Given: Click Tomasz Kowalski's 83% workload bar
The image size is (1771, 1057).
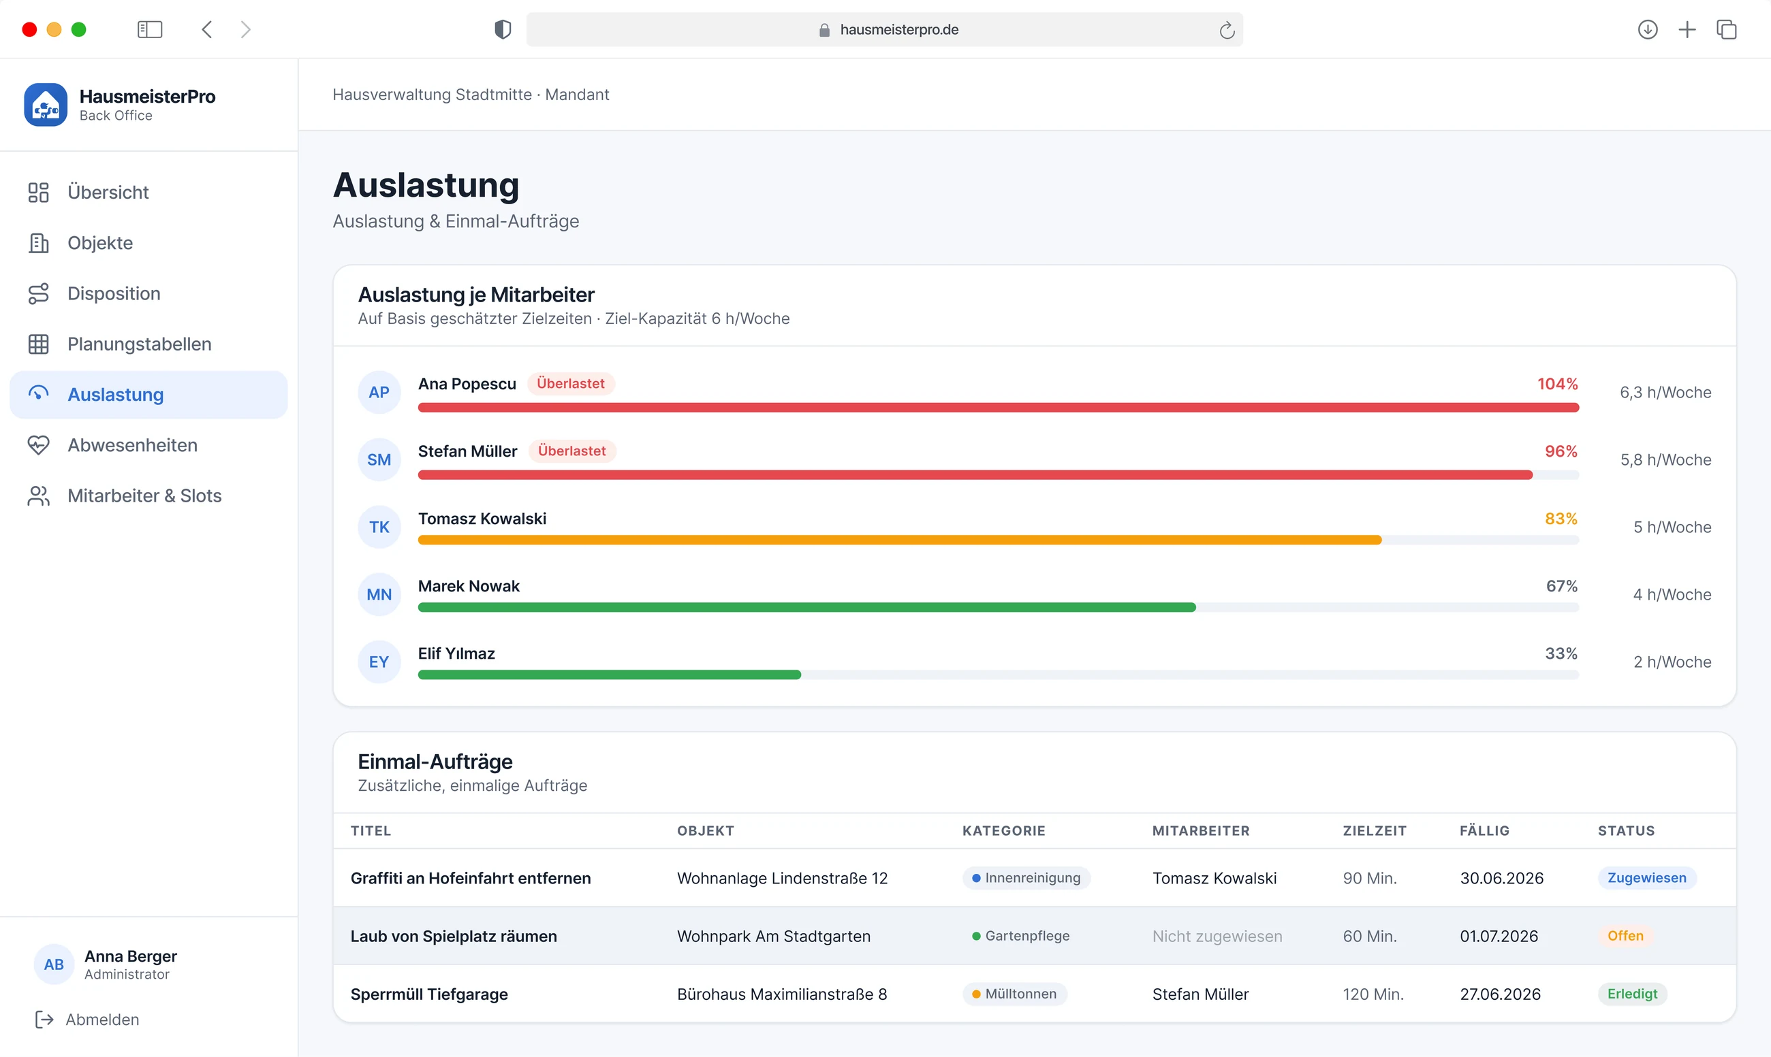Looking at the screenshot, I should pos(998,540).
